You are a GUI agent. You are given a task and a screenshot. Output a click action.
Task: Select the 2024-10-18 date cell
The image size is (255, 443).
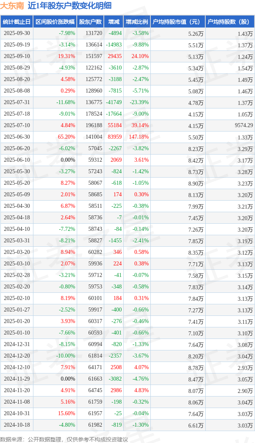point(16,425)
